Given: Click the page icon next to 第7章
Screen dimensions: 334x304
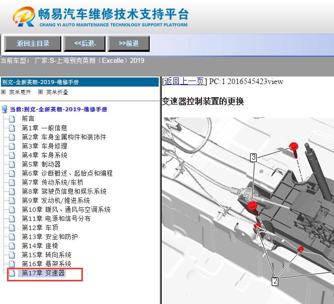Looking at the screenshot, I should coord(12,183).
